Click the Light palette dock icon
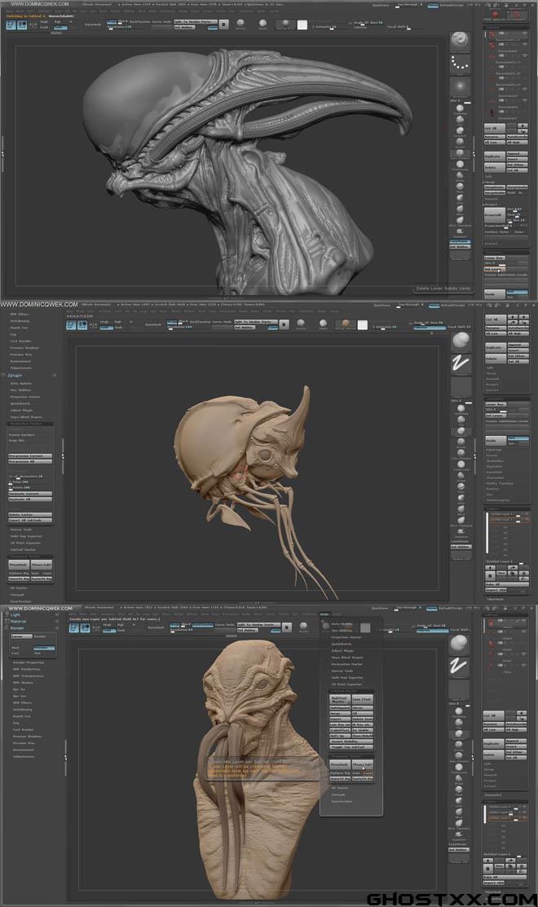This screenshot has width=538, height=907. point(57,615)
